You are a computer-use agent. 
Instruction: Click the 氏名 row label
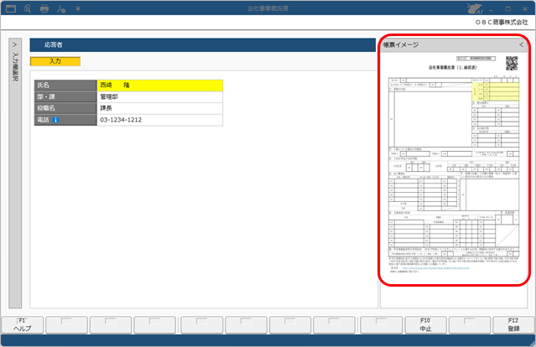[65, 85]
